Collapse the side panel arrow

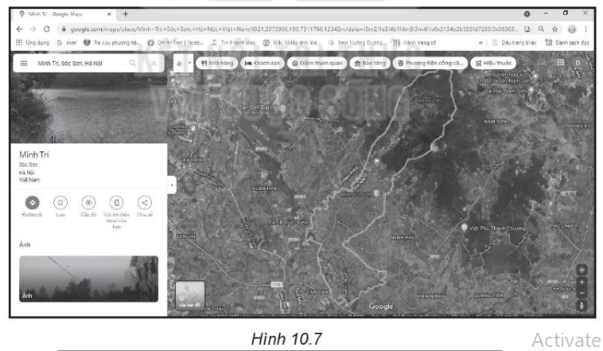click(172, 184)
